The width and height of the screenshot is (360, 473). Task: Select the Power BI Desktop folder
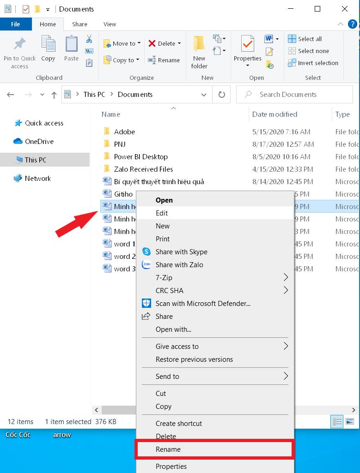pyautogui.click(x=141, y=156)
